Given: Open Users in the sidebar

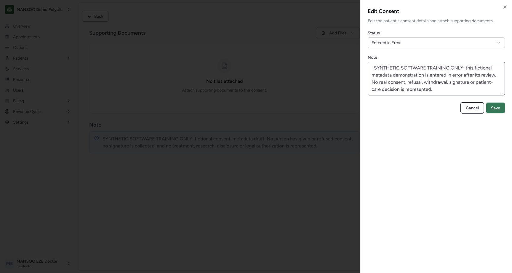Looking at the screenshot, I should click(x=38, y=90).
